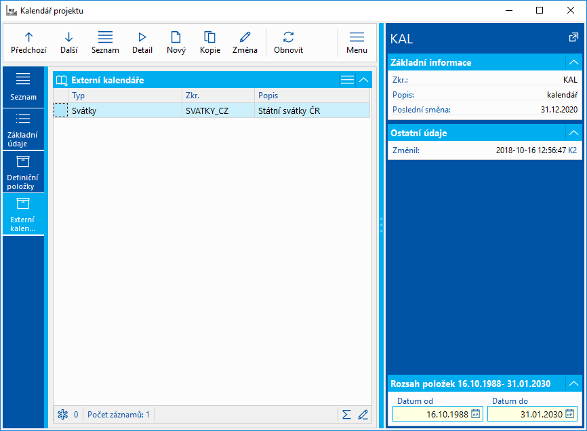Open the Detail toolbar button
Viewport: 587px width, 431px height.
142,43
